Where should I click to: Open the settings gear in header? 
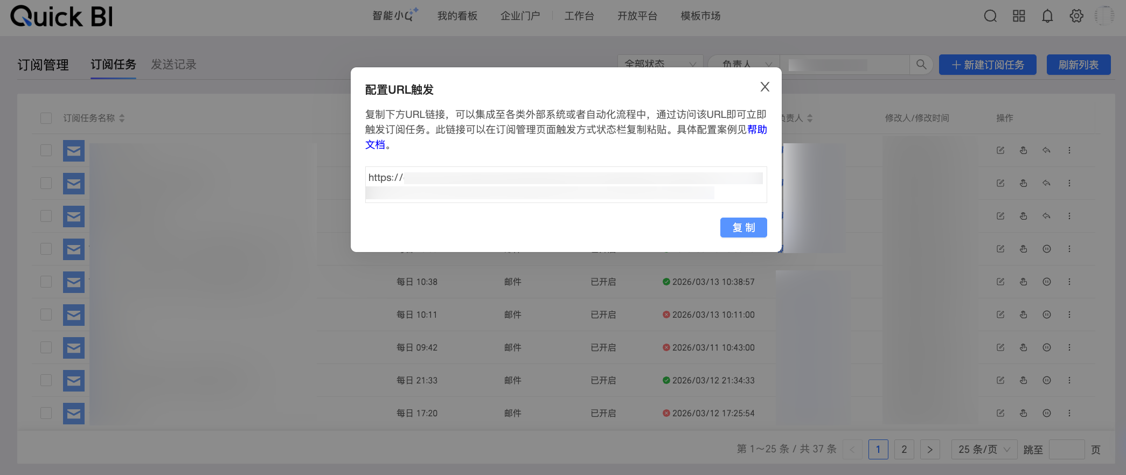point(1076,16)
